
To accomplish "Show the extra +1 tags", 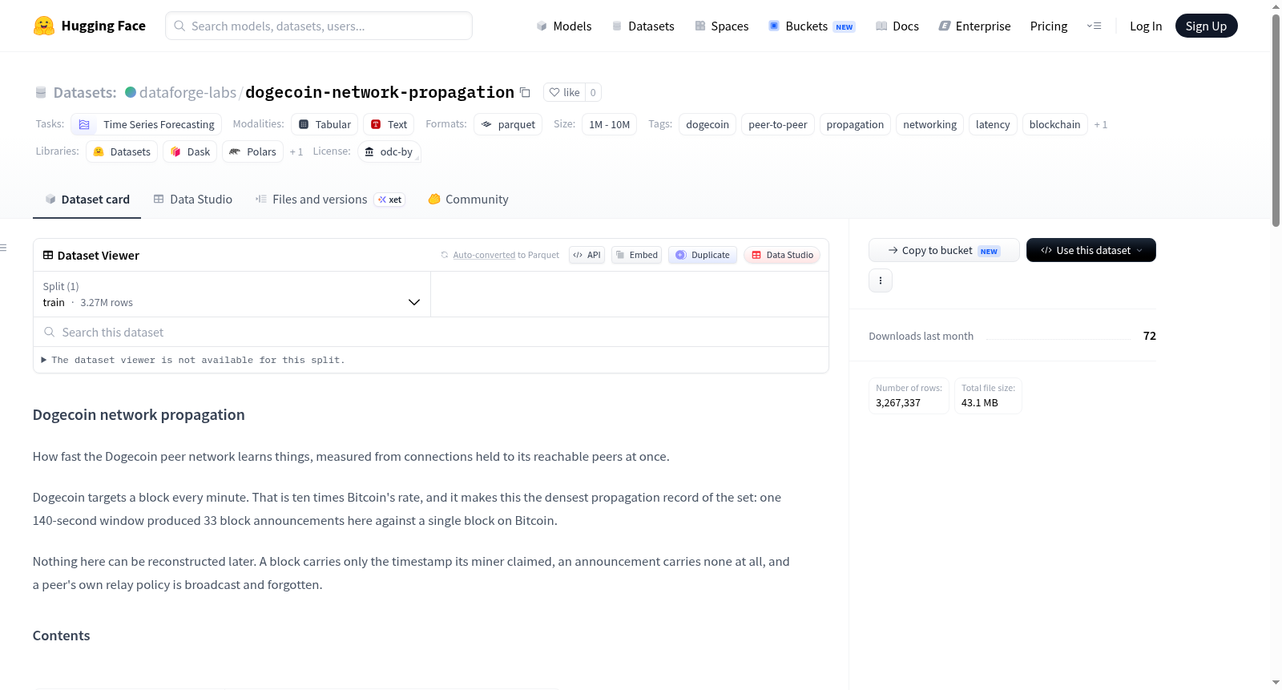I will pyautogui.click(x=1101, y=124).
